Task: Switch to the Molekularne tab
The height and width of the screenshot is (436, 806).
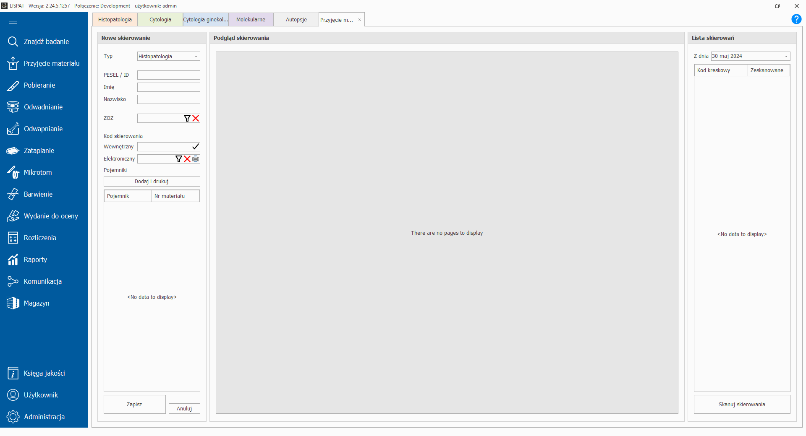Action: point(251,20)
